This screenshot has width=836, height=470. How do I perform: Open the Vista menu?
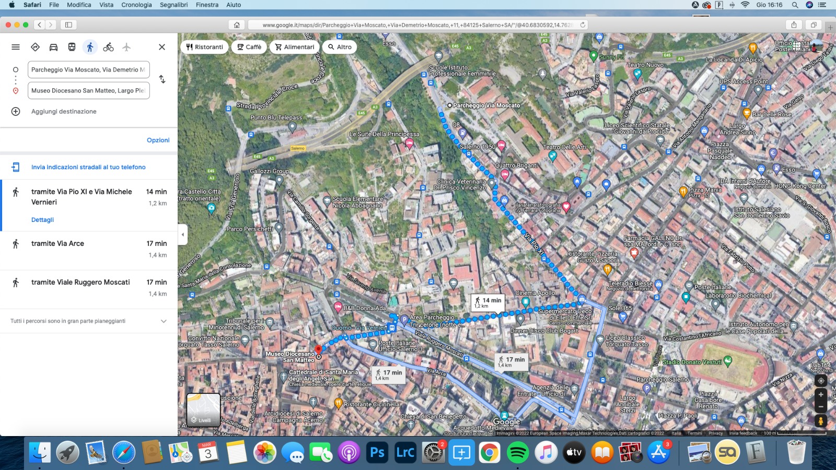pos(106,5)
